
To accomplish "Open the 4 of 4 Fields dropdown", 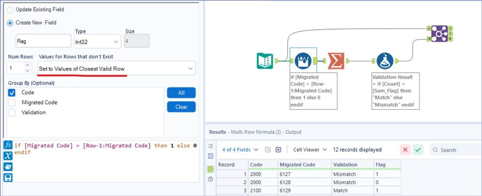I will coord(241,150).
